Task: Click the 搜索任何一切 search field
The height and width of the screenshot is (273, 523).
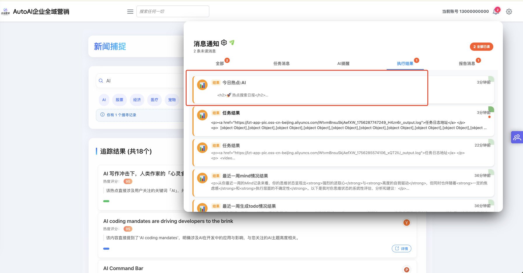Action: [173, 11]
